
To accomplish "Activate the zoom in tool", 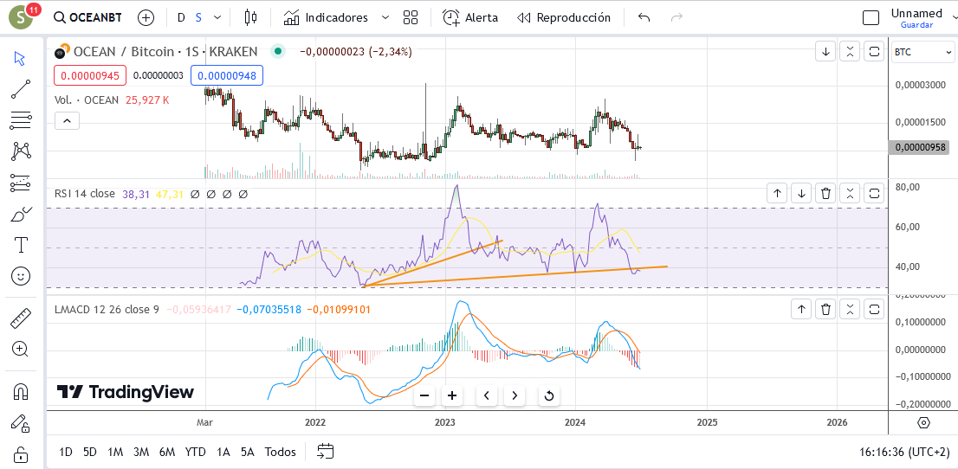I will pyautogui.click(x=20, y=350).
